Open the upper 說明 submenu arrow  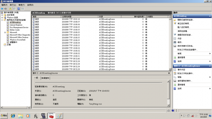210,61
